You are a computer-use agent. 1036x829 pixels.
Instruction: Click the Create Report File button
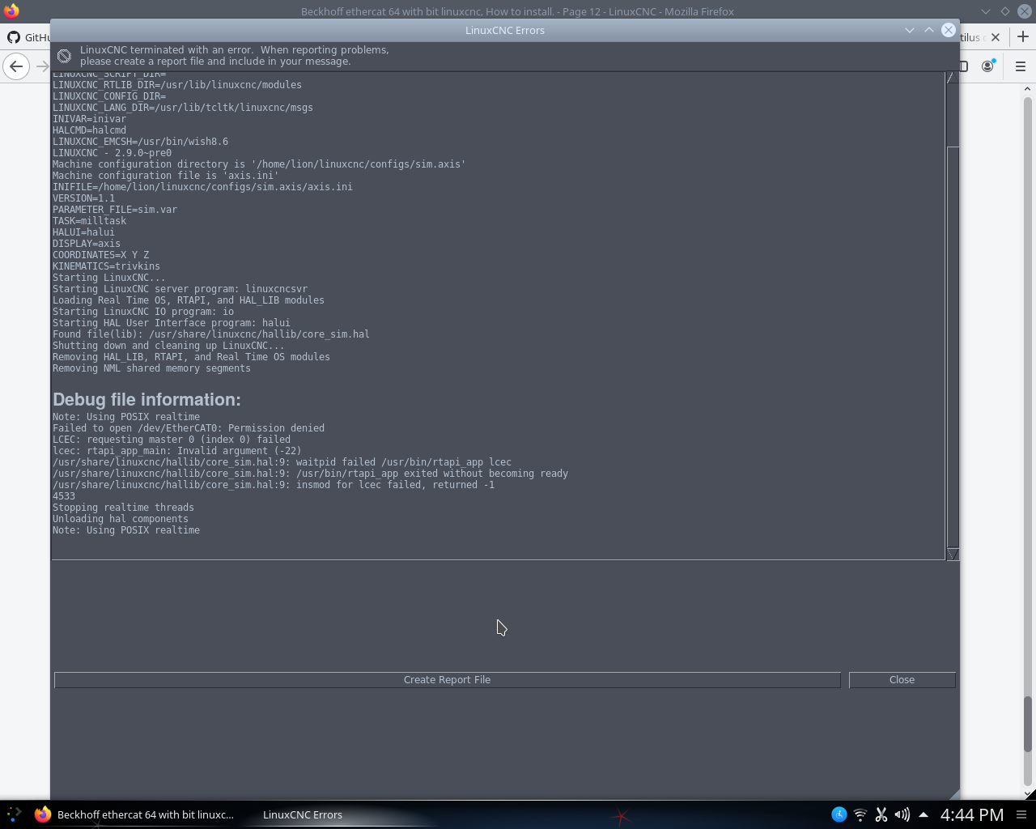pos(447,680)
